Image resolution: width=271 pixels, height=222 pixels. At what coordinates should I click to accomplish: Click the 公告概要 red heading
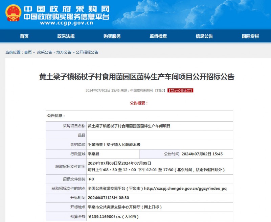[139, 103]
